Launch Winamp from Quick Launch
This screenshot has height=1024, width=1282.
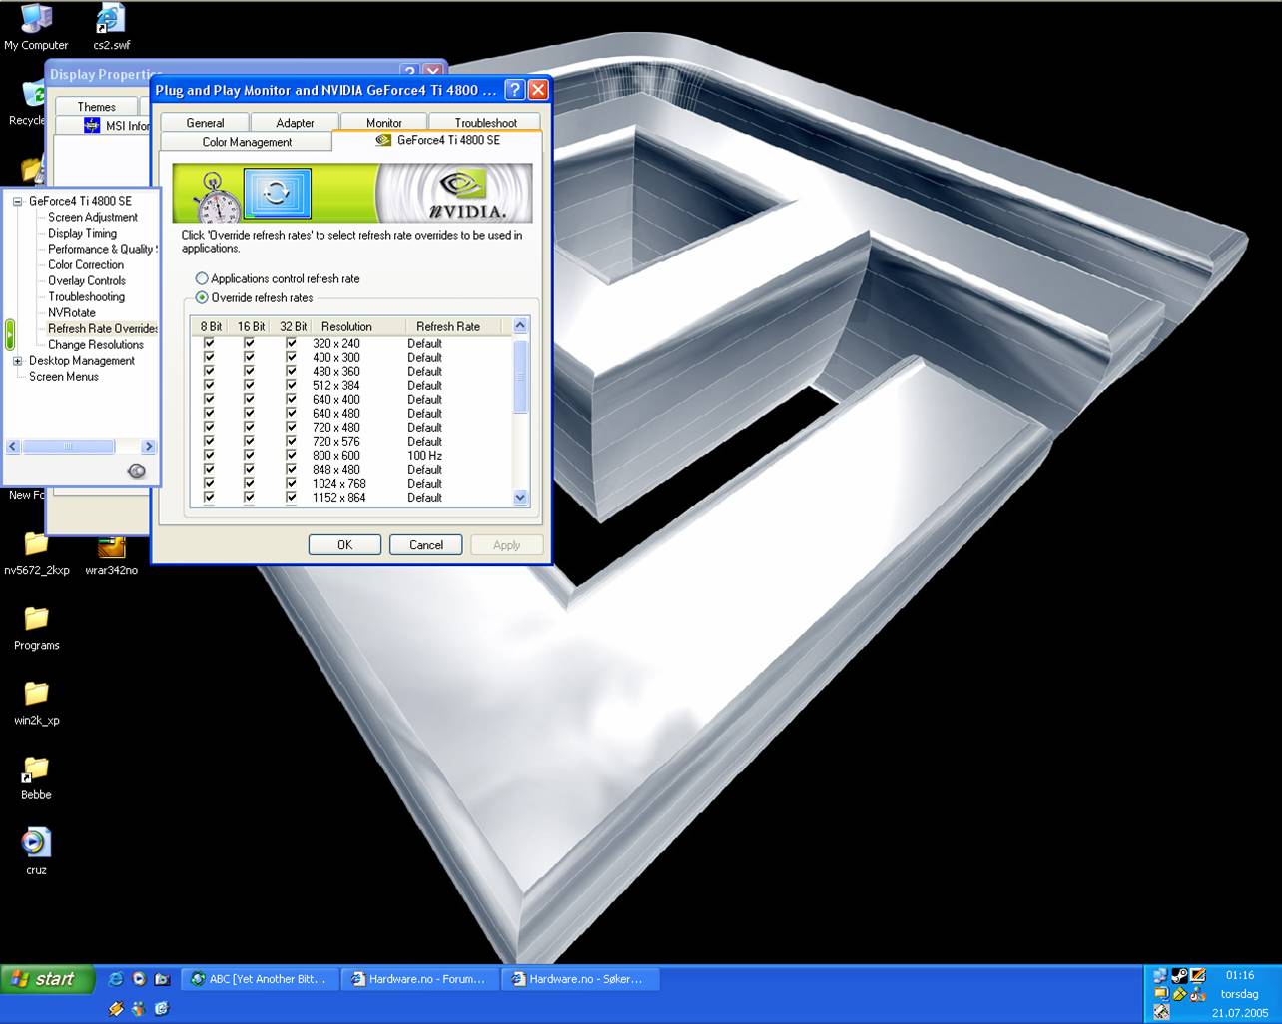click(116, 1009)
